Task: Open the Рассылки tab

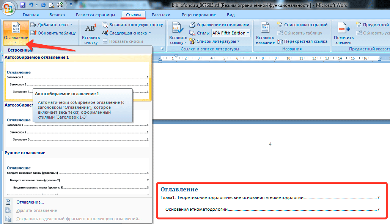Action: (161, 15)
